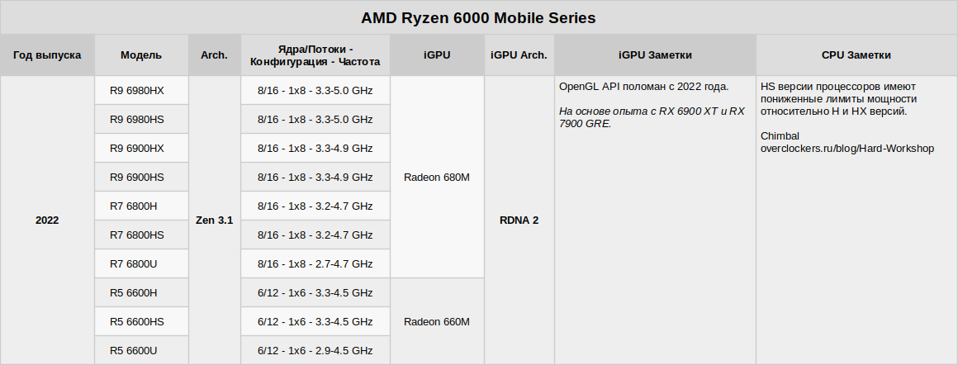Click the iGPU Заметки column header
Screen dimensions: 958x365
click(655, 55)
